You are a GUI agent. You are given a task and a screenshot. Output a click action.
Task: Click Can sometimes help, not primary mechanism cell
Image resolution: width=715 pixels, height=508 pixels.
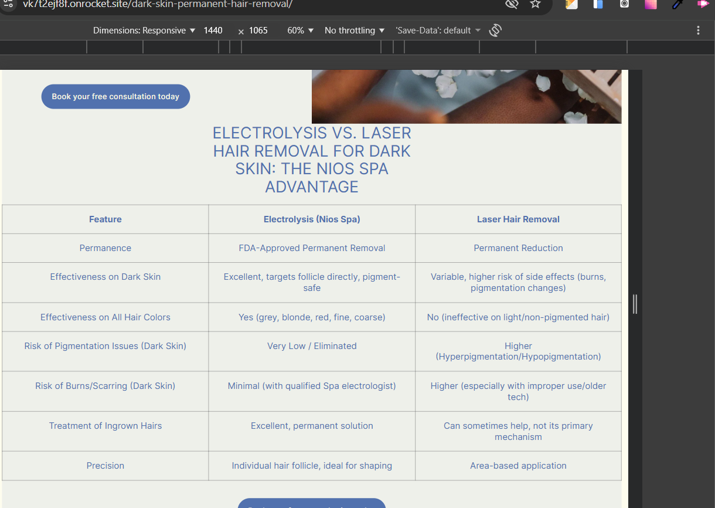[x=518, y=431]
